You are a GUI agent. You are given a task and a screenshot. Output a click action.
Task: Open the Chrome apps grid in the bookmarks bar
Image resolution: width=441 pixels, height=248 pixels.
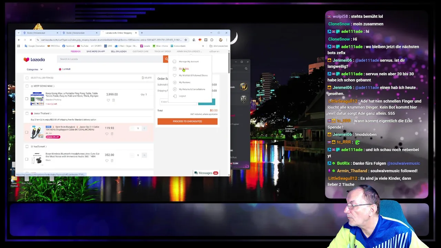click(19, 46)
